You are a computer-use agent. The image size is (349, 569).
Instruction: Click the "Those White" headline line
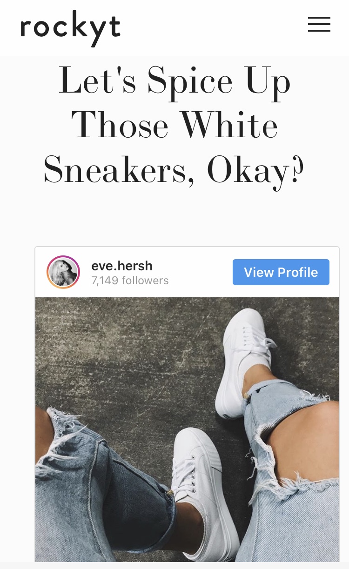[174, 126]
